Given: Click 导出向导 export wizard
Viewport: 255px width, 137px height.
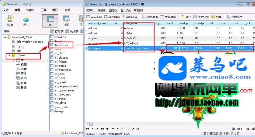Looking at the screenshot, I should point(112,17).
